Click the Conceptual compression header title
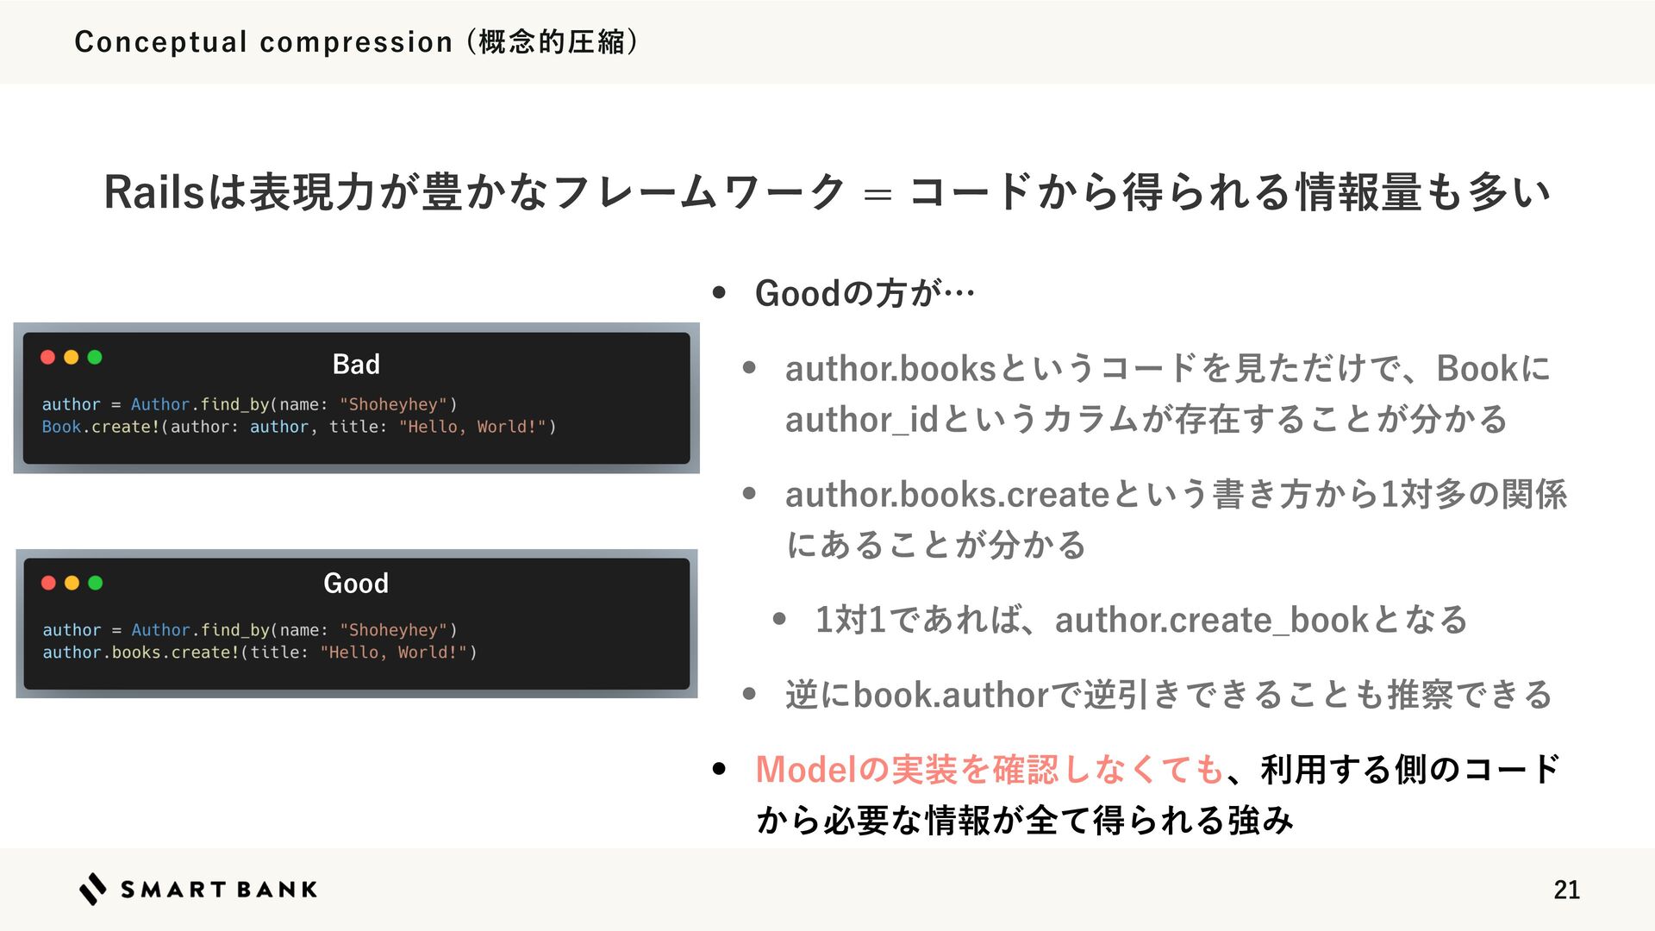This screenshot has width=1655, height=931. pos(356,41)
